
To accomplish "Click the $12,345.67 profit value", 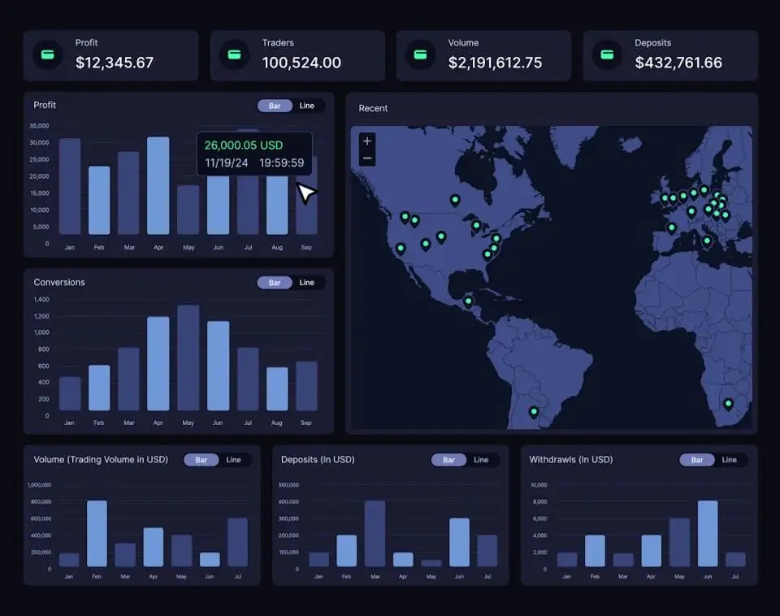I will point(115,63).
